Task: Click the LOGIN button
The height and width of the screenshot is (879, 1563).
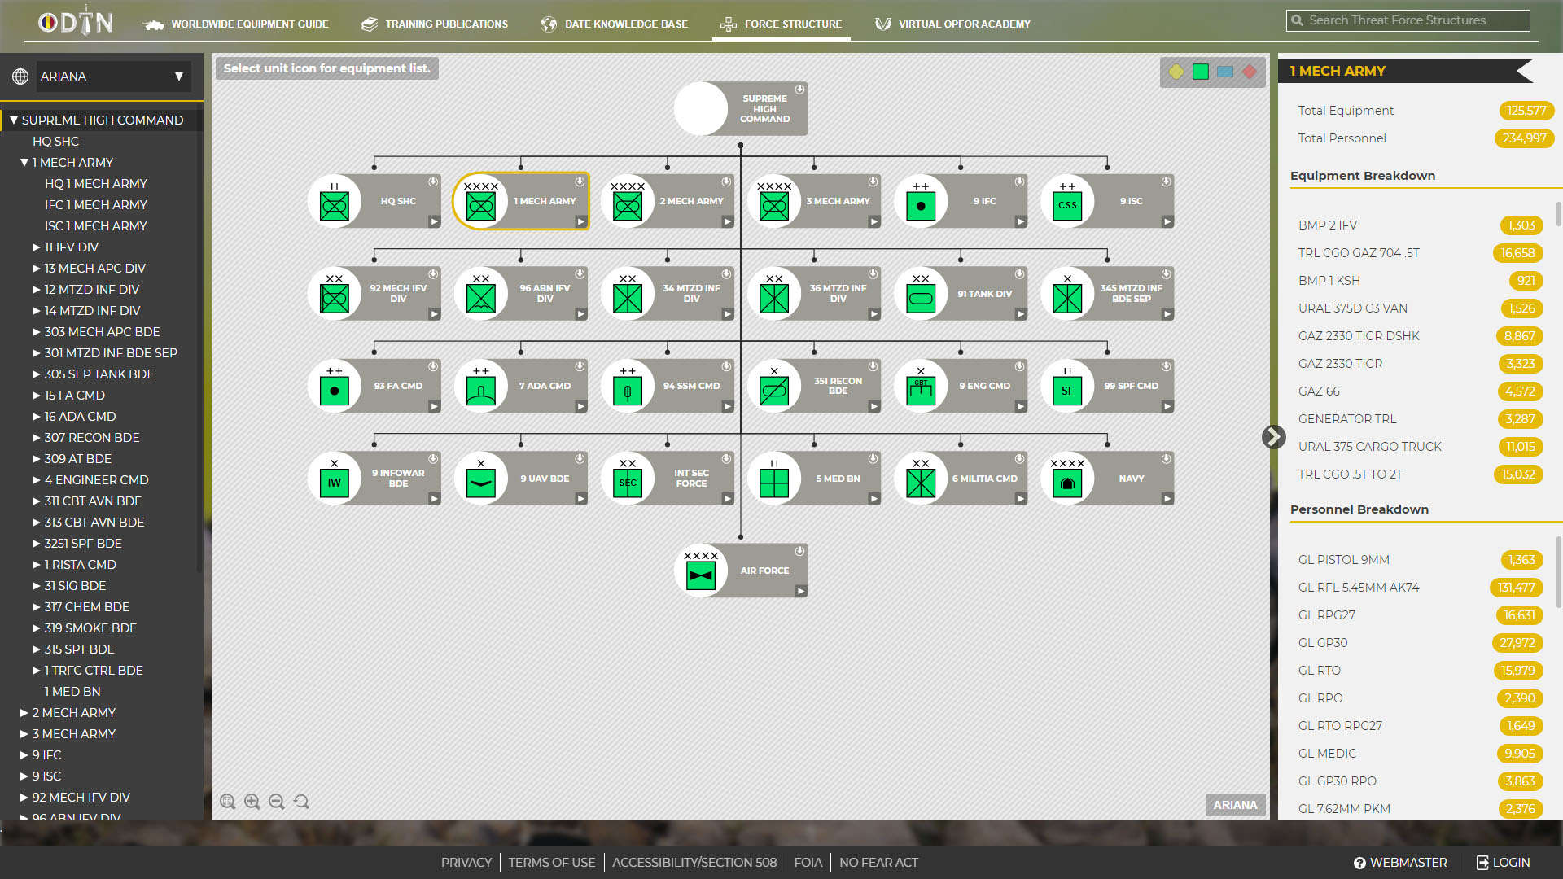Action: pos(1502,863)
